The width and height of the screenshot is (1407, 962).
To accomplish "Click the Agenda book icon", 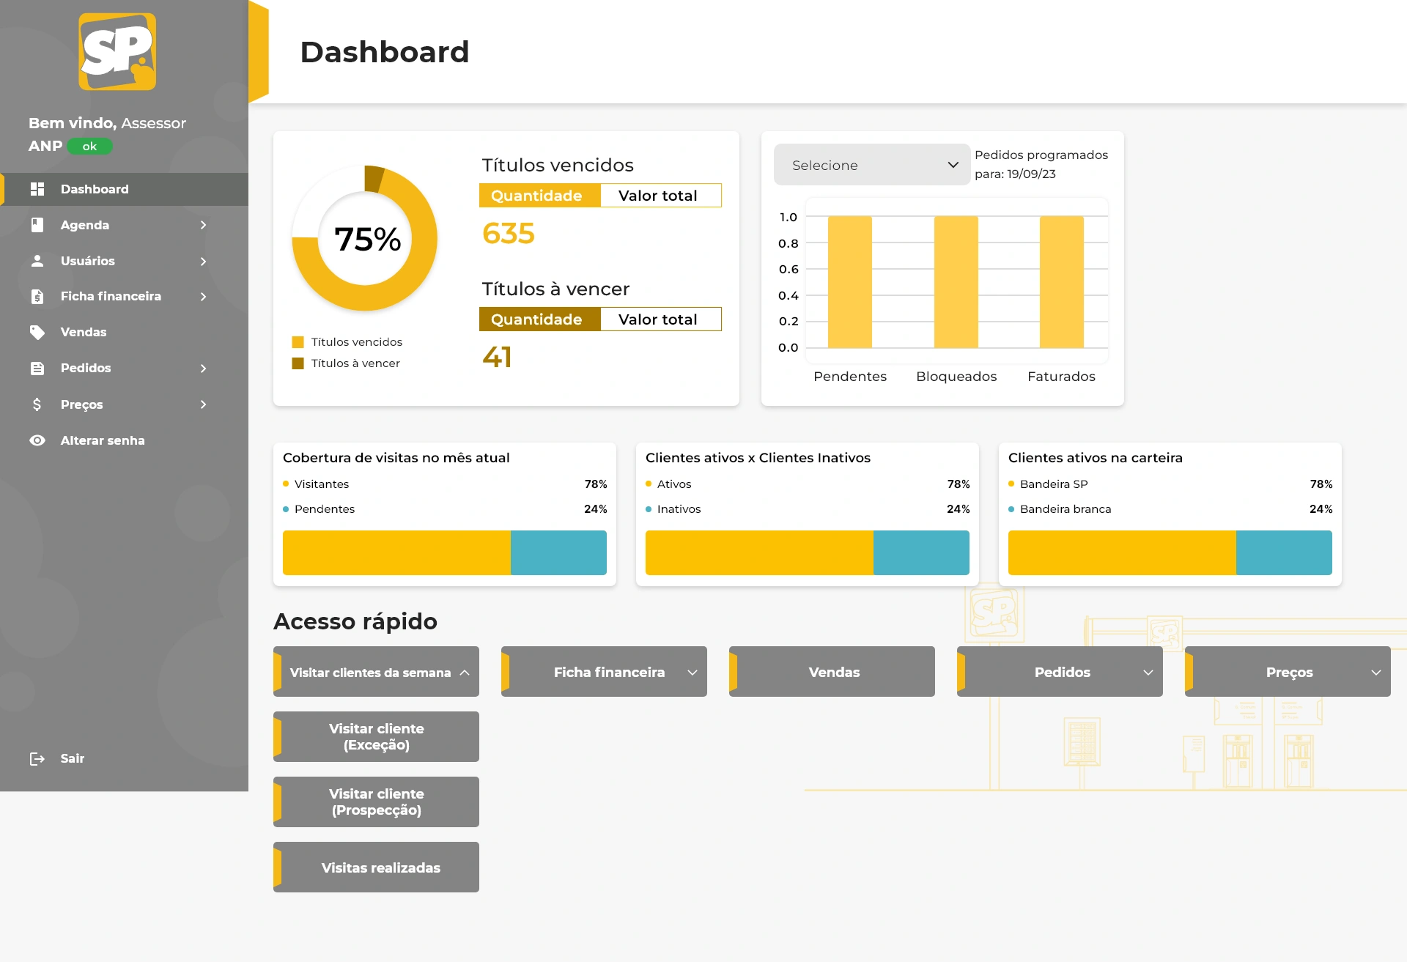I will [37, 225].
